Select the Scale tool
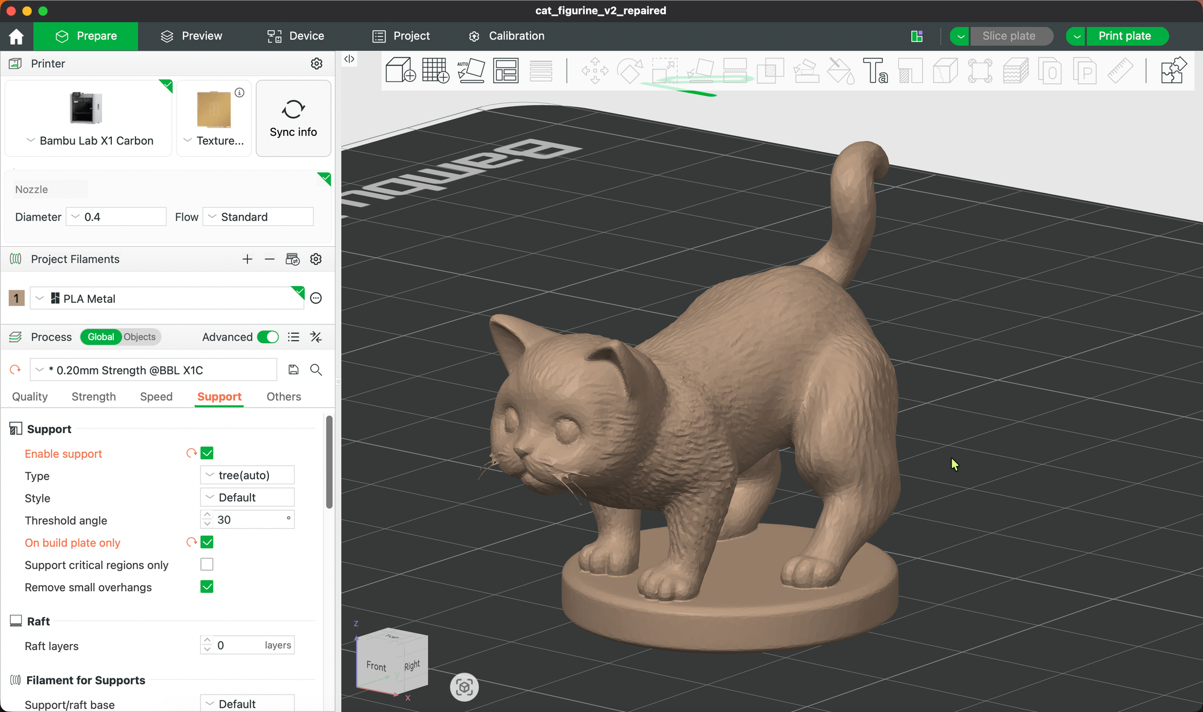The image size is (1203, 712). (x=664, y=72)
